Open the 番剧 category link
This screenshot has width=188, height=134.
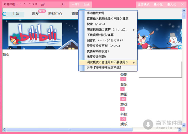coord(124,75)
